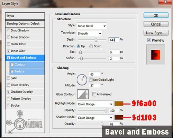The image size is (173, 138).
Task: Enable the Texture sub-option checkbox
Action: pos(12,71)
